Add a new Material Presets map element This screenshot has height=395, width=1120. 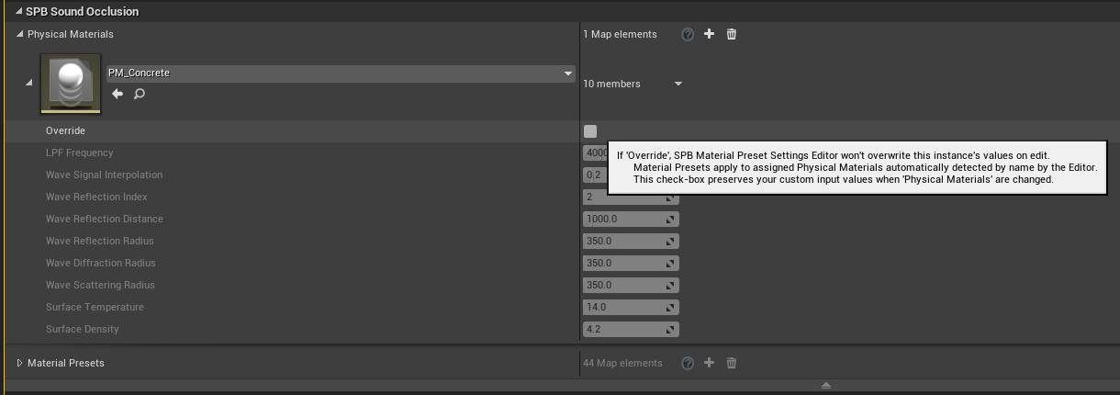709,363
